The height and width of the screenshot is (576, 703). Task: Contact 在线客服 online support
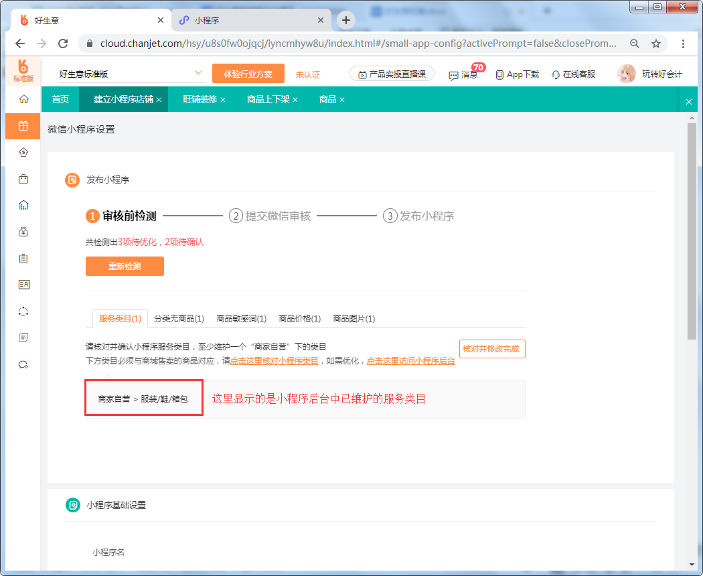click(573, 74)
